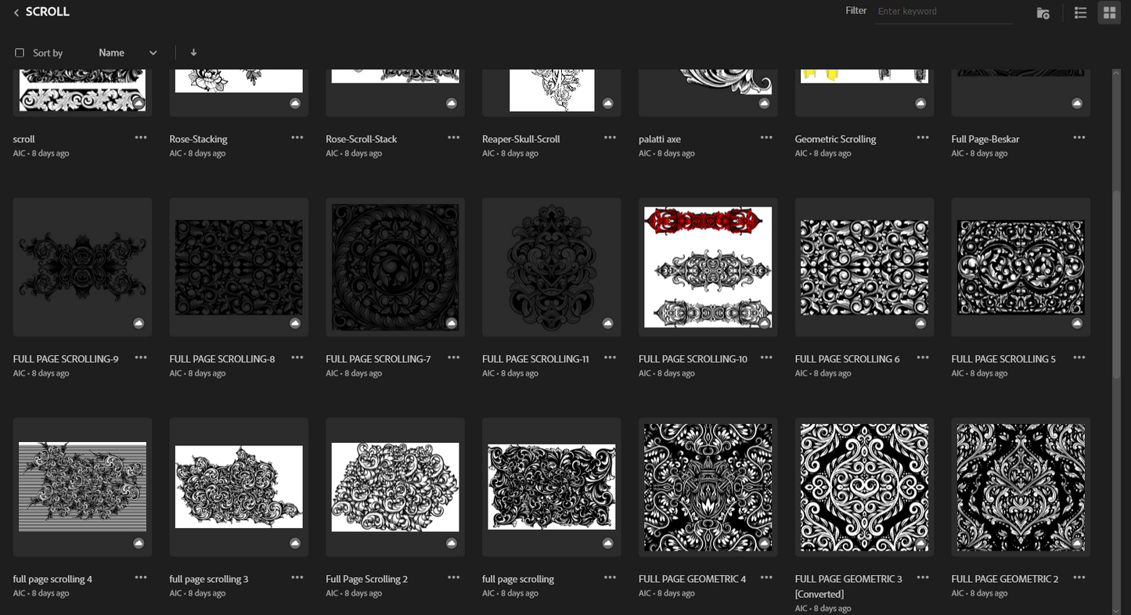Open more options menu for palatti axe

point(766,138)
